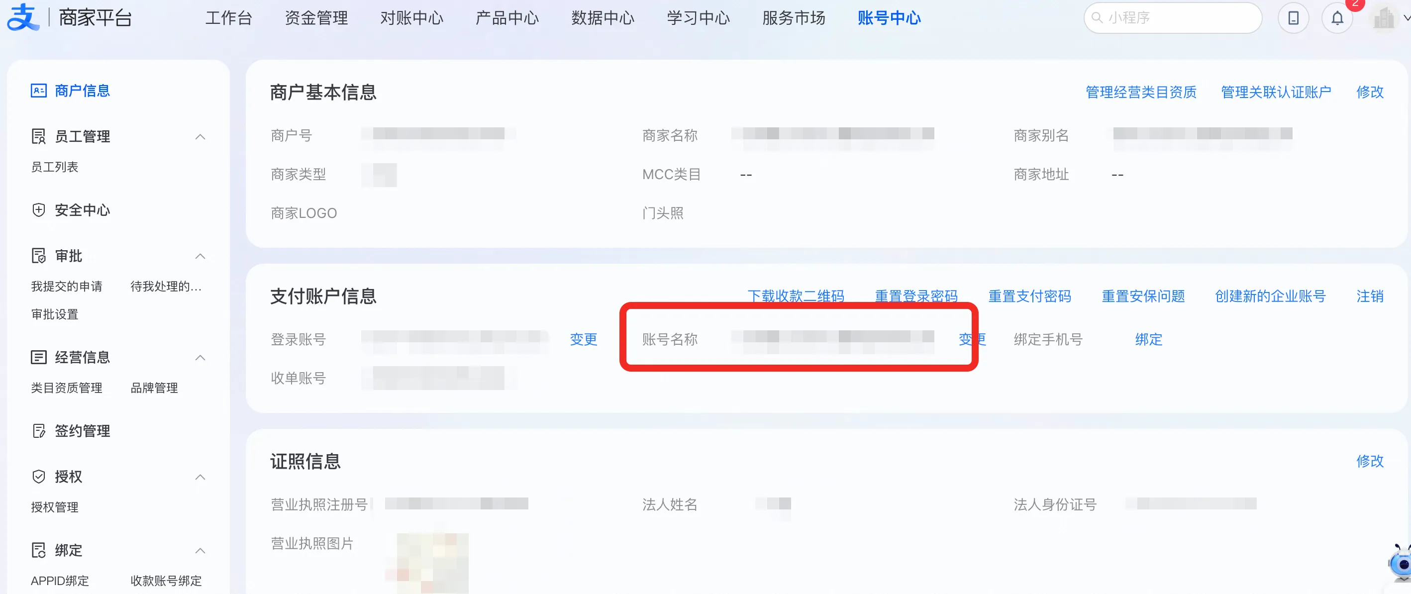This screenshot has width=1411, height=594.
Task: Click the 安全中心 shield icon
Action: click(38, 209)
